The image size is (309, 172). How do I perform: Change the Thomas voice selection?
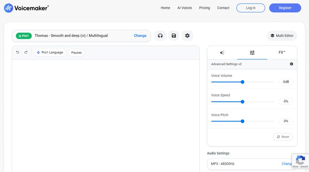[140, 35]
